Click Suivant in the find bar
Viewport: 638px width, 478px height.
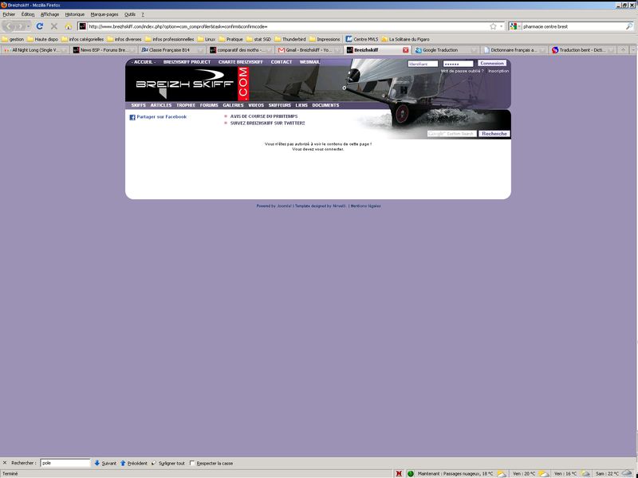[105, 463]
